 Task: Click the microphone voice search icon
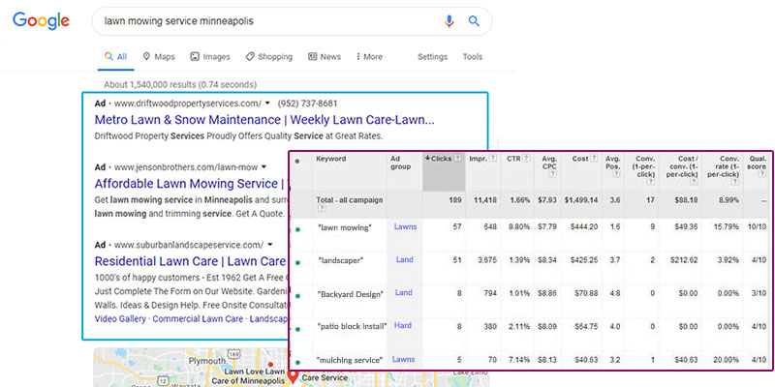(449, 21)
